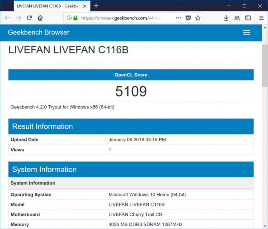Click the green secure connection padlock
268x229 pixels.
pyautogui.click(x=76, y=18)
